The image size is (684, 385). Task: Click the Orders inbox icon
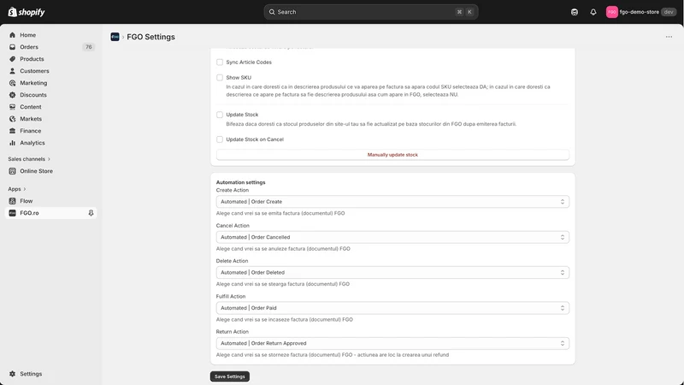12,47
